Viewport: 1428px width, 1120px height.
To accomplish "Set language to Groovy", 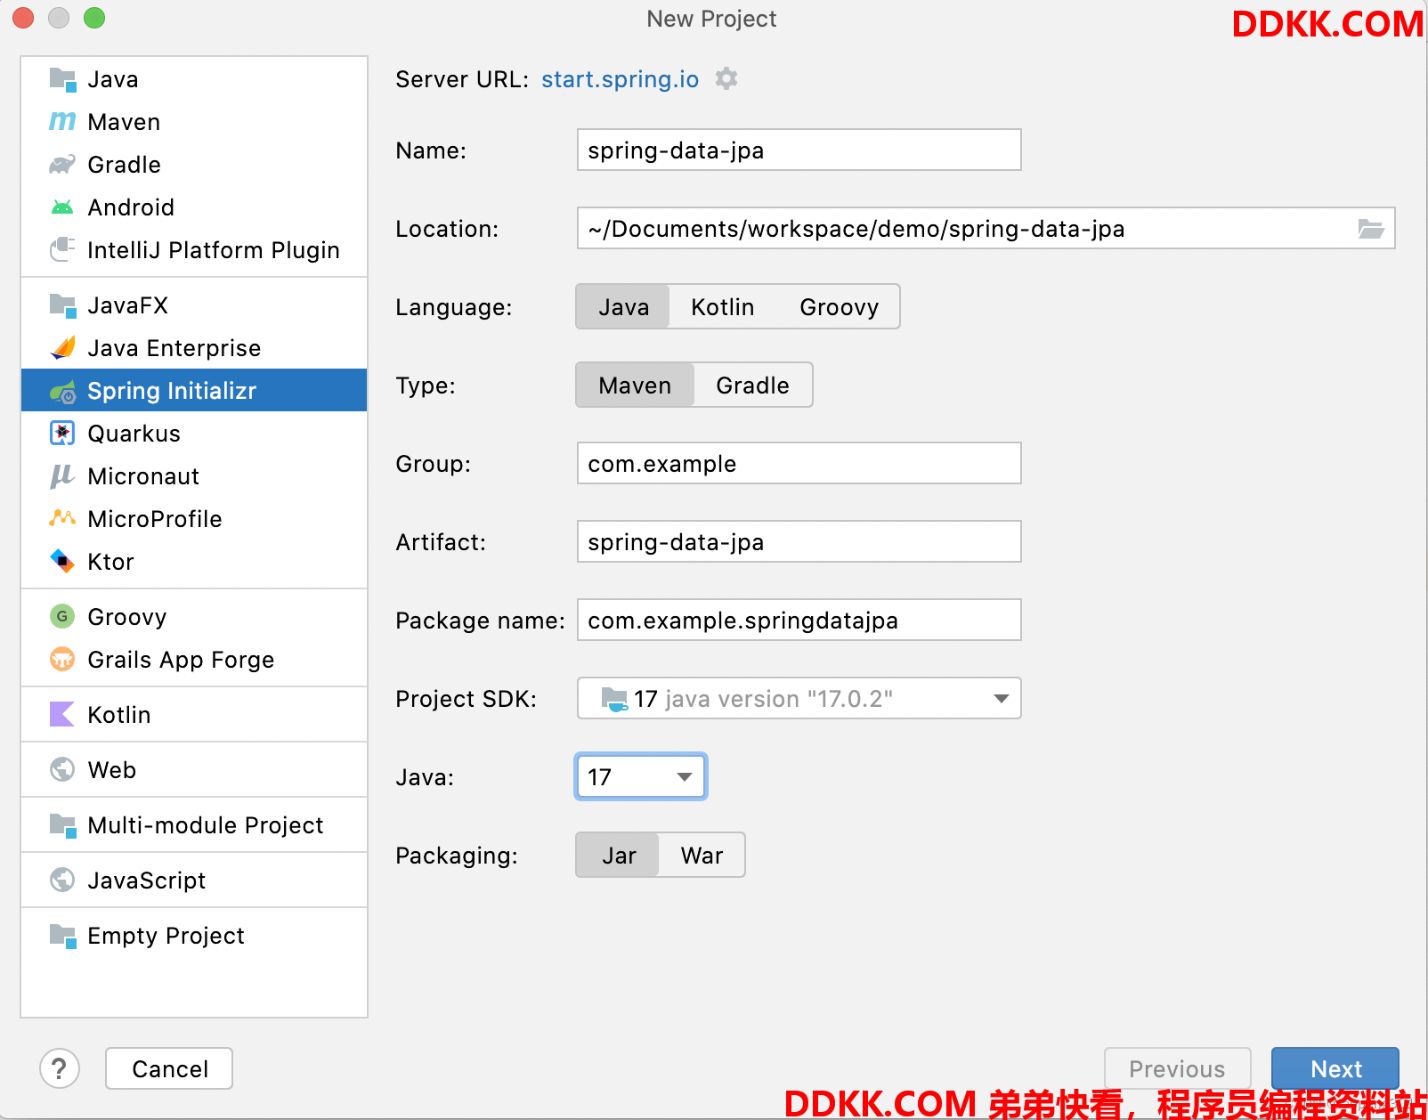I will (x=839, y=307).
